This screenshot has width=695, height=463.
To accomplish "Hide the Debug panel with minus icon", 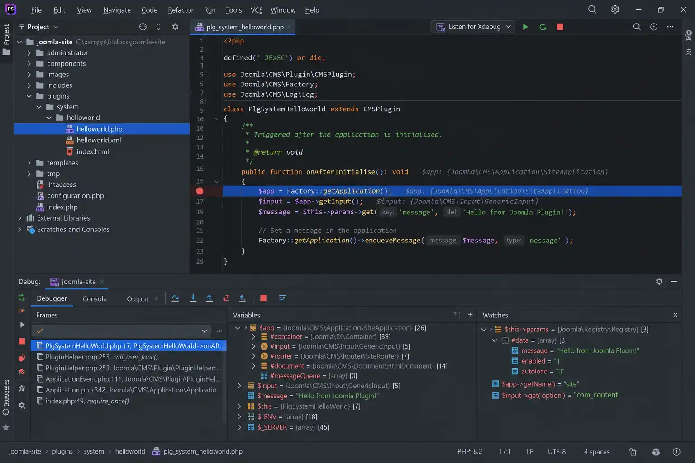I will 674,281.
